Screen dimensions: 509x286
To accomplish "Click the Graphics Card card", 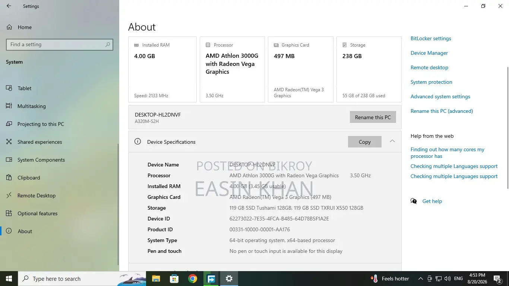I will (301, 69).
